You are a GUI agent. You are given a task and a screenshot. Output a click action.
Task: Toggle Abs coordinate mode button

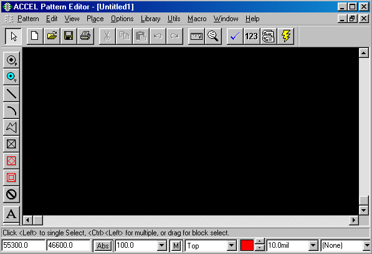(x=103, y=245)
